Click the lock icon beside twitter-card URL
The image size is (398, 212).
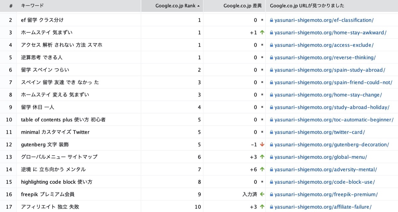tap(272, 132)
